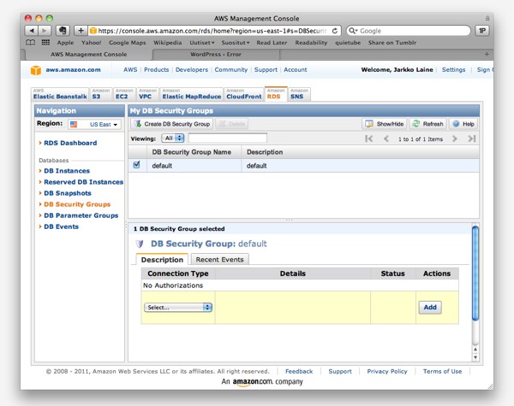Screen dimensions: 514x406
Task: Select the AWS Management Console browser tab
Action: point(88,55)
